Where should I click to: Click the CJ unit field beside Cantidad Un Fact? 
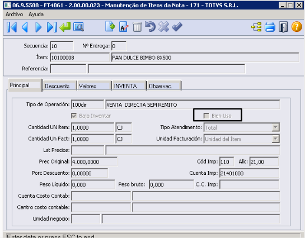(x=124, y=139)
